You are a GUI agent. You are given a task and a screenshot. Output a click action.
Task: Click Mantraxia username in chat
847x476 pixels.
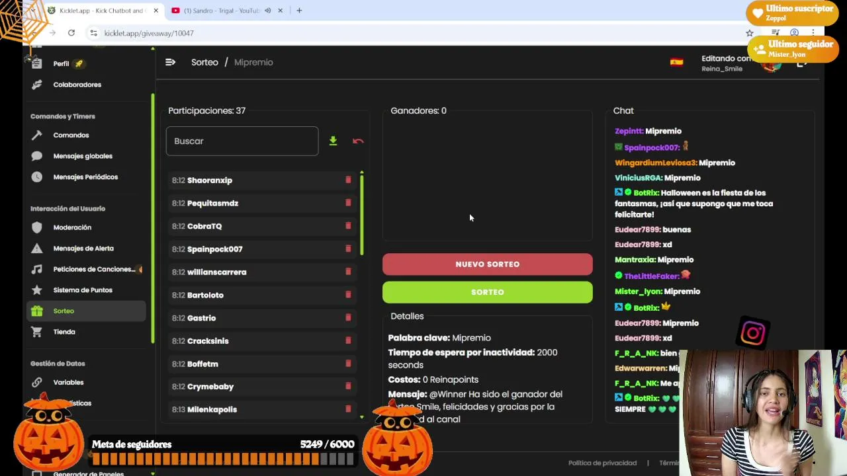click(635, 260)
